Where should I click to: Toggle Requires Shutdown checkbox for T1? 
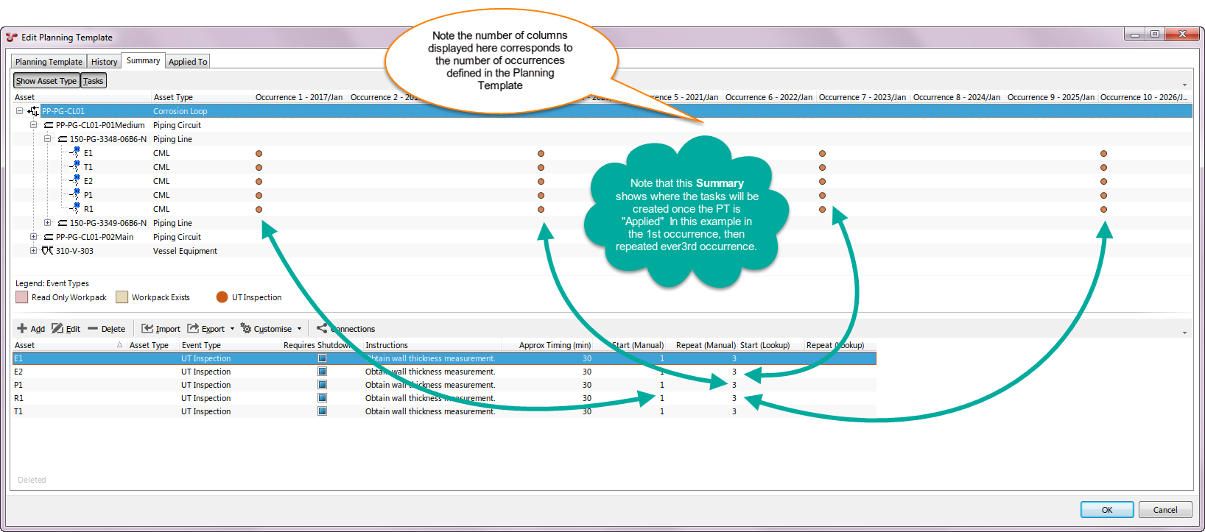[322, 411]
